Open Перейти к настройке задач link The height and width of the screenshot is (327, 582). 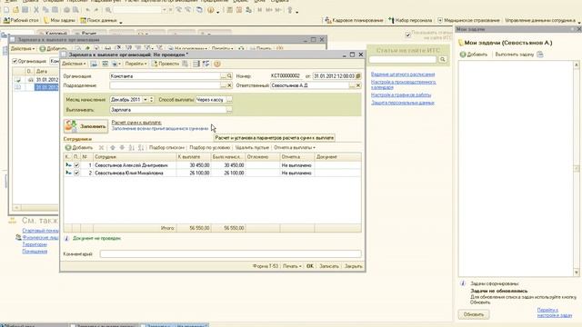[x=555, y=312]
